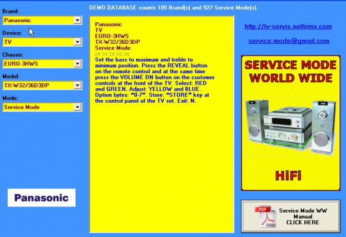The width and height of the screenshot is (346, 237).
Task: Click the 'Panasonic' heading in yellow panel
Action: pyautogui.click(x=108, y=24)
